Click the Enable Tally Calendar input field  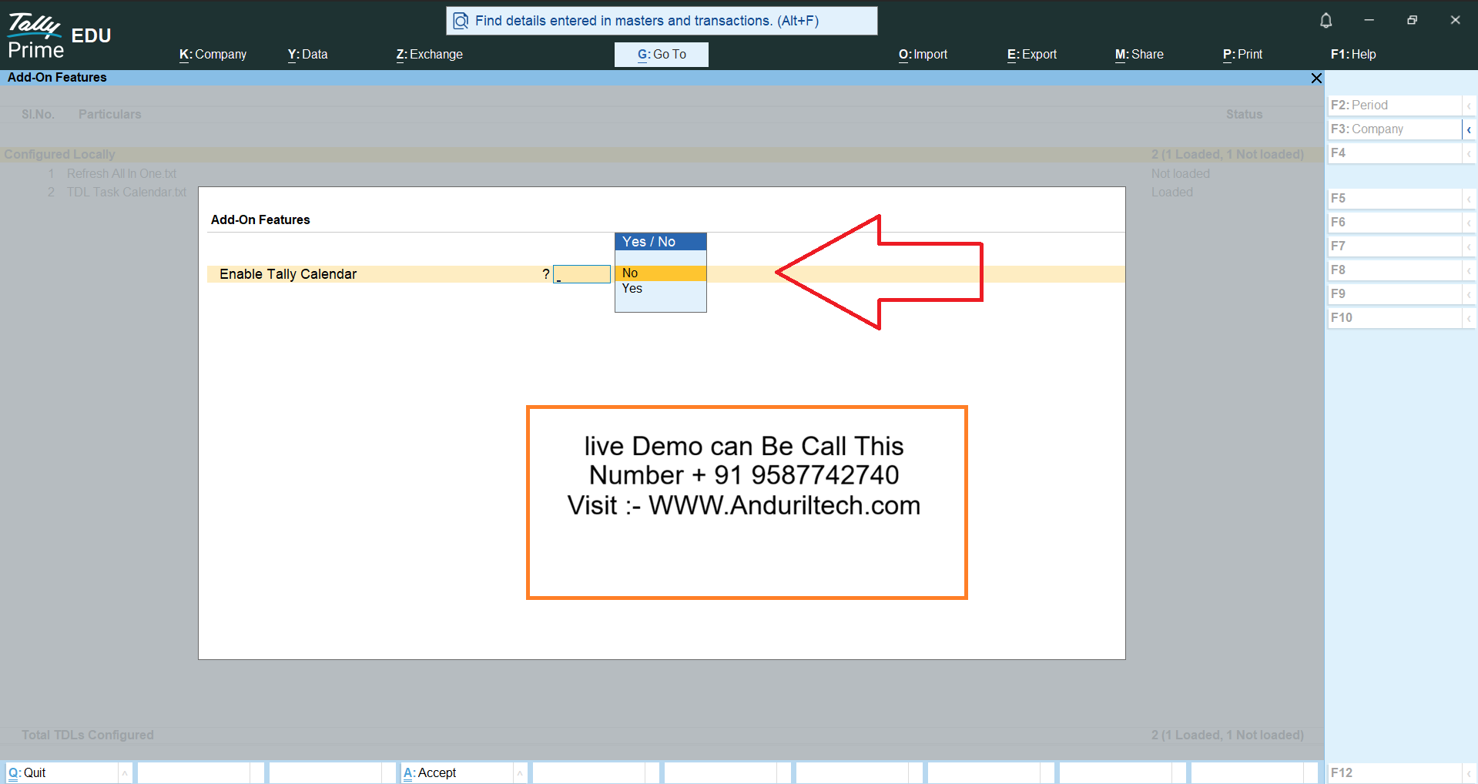point(581,274)
